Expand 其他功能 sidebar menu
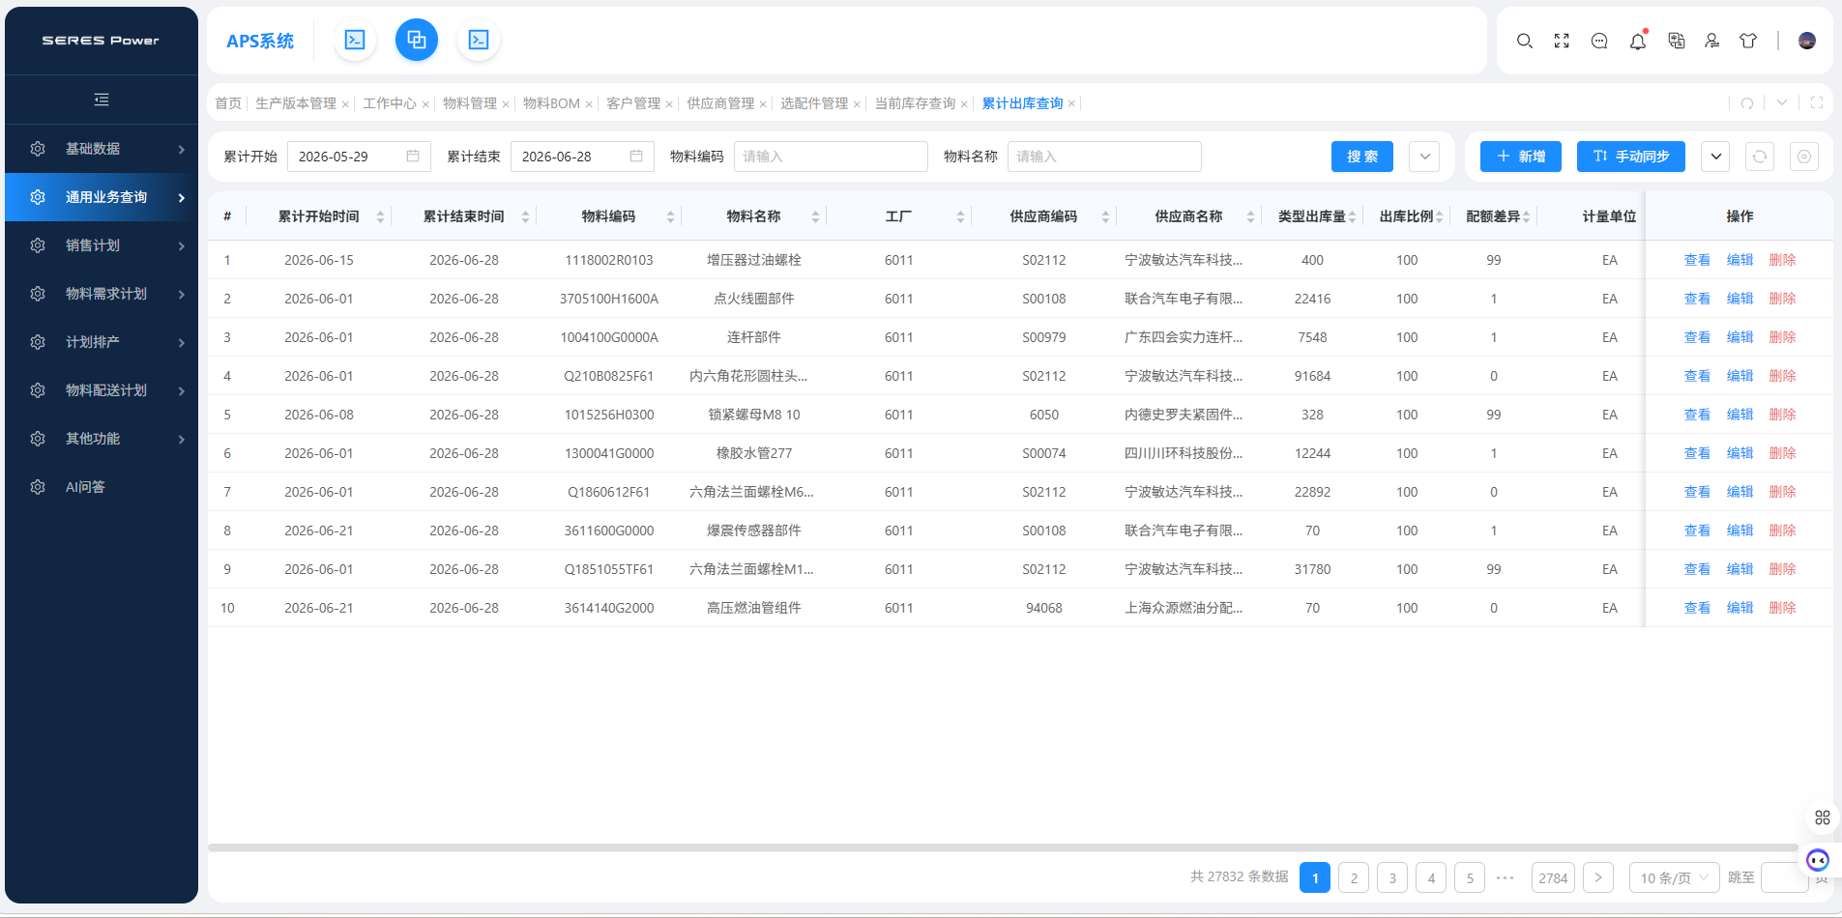Viewport: 1842px width, 918px height. pyautogui.click(x=102, y=439)
